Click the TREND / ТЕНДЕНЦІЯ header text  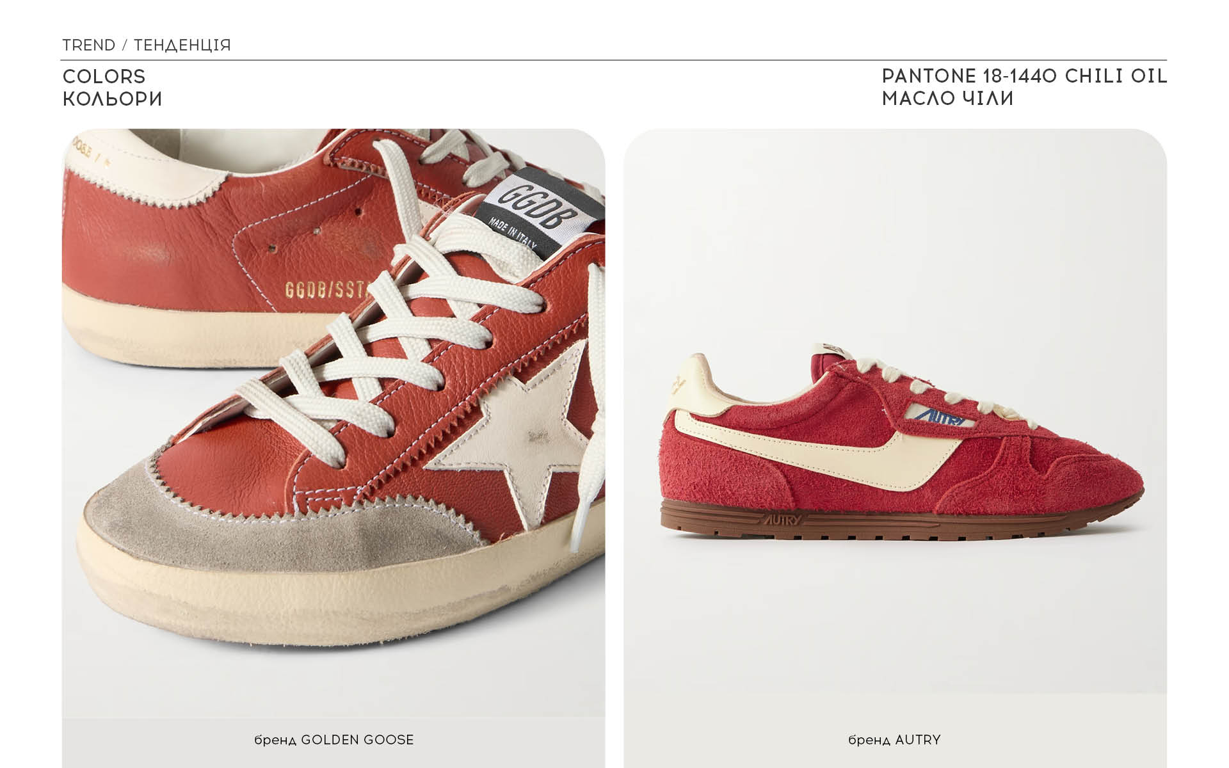pos(147,45)
